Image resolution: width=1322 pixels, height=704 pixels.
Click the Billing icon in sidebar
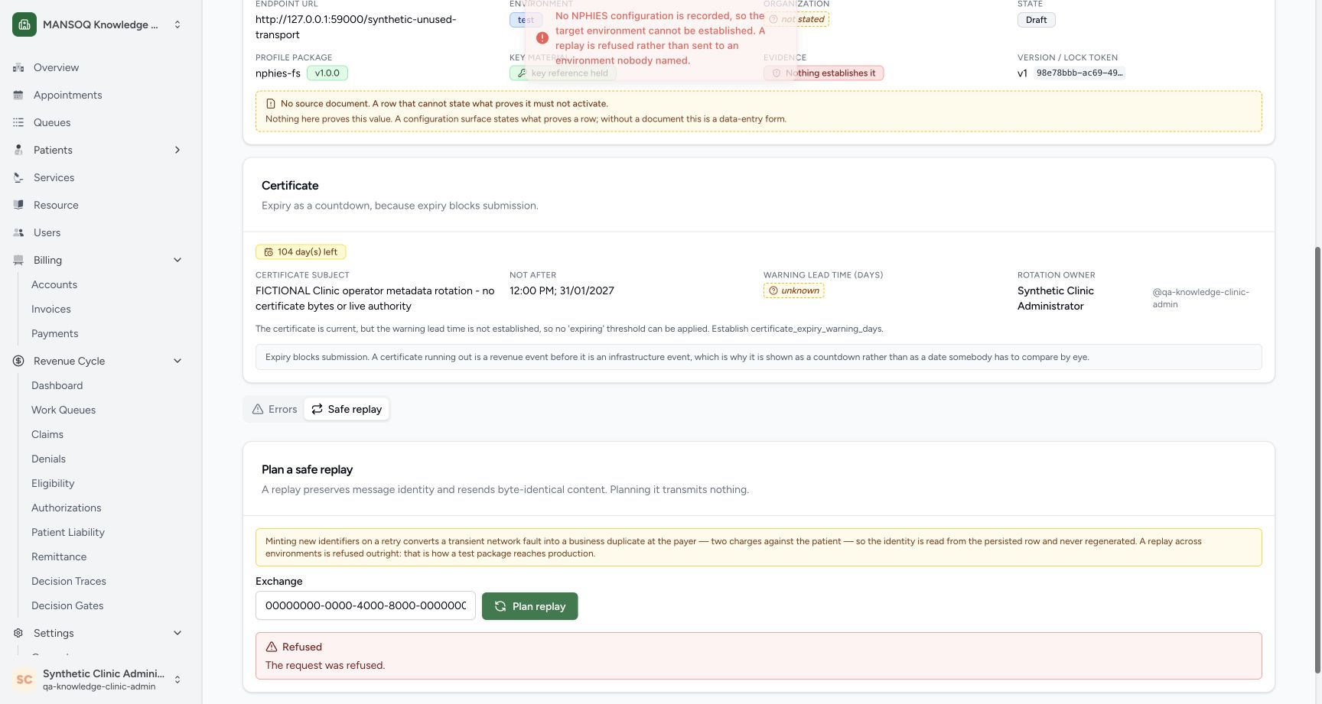[x=18, y=260]
